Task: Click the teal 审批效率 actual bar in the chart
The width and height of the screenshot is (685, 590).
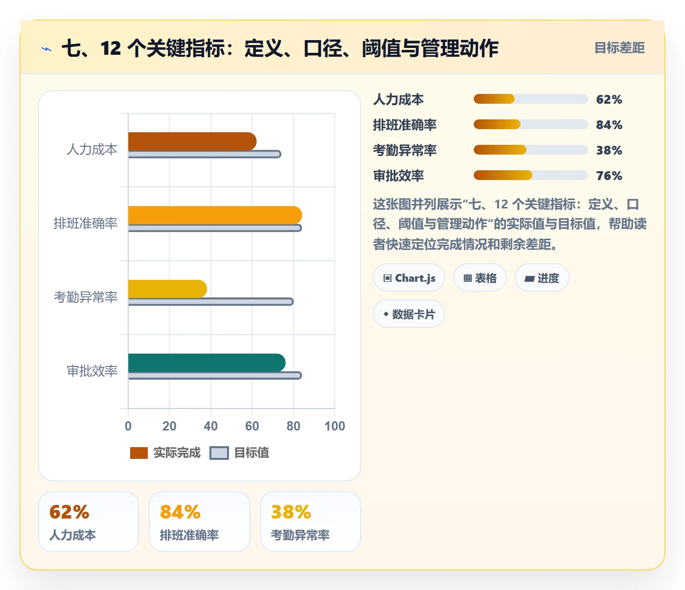Action: click(x=206, y=363)
